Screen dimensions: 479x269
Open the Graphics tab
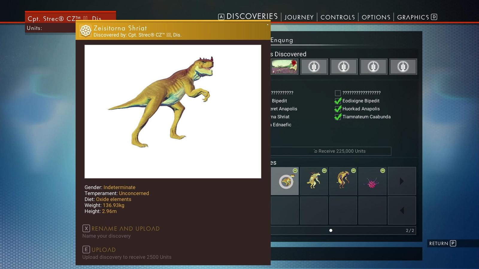(413, 17)
